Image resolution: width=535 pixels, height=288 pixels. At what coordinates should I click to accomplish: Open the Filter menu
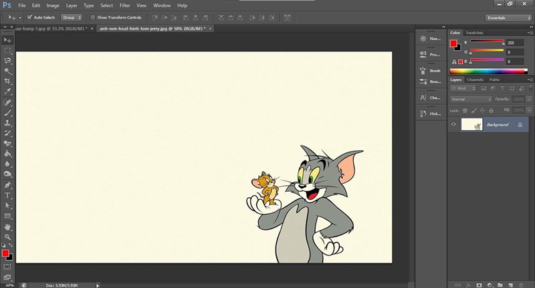click(125, 5)
